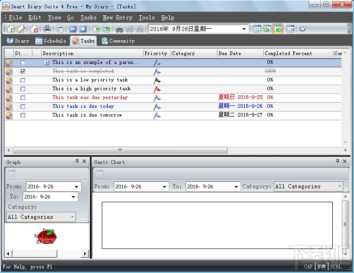Image resolution: width=354 pixels, height=273 pixels.
Task: Click the calendar table with red mark icon
Action: click(291, 29)
